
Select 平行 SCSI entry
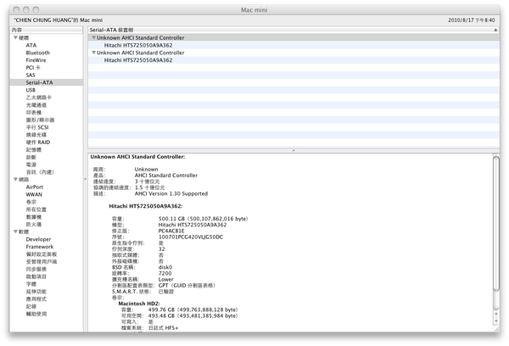click(x=37, y=127)
